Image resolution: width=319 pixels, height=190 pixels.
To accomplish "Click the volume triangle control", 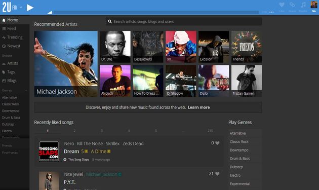I will coord(50,12).
